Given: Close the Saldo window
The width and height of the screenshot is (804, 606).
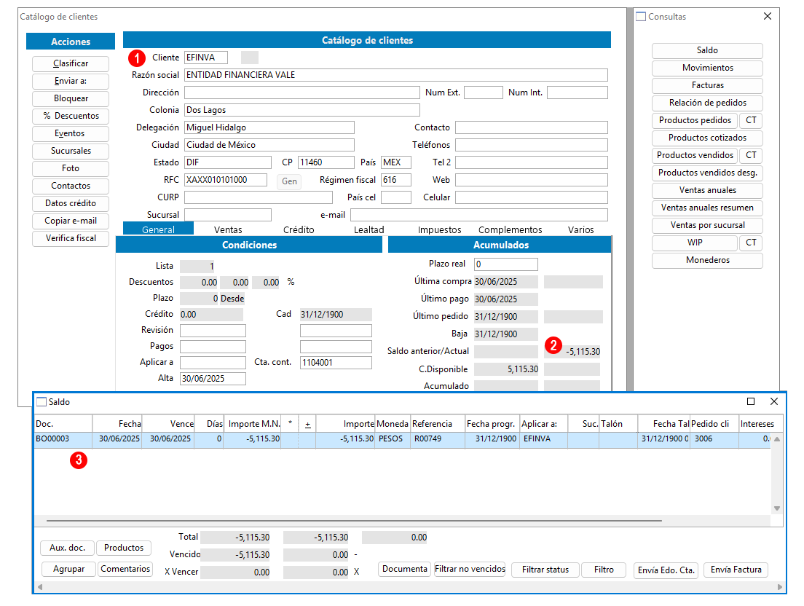Looking at the screenshot, I should click(774, 401).
